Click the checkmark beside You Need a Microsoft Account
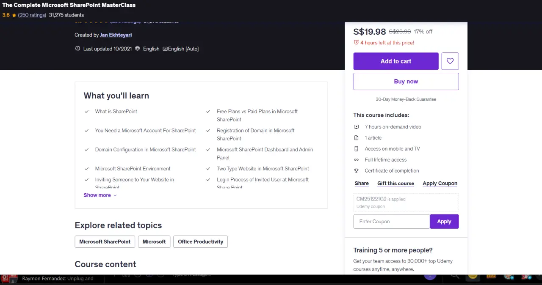 (x=86, y=131)
